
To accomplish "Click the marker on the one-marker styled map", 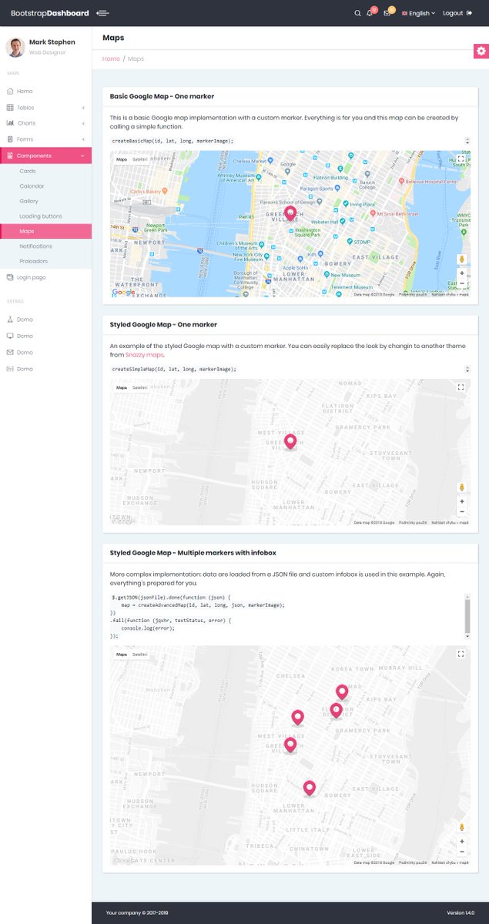I will pos(290,441).
